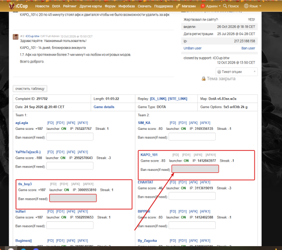Open the Game details link
The height and width of the screenshot is (250, 282).
pyautogui.click(x=104, y=107)
